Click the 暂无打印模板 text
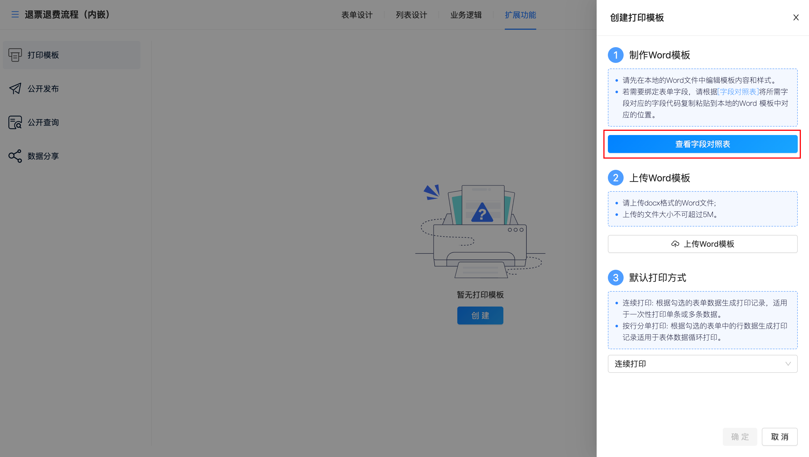 point(480,295)
